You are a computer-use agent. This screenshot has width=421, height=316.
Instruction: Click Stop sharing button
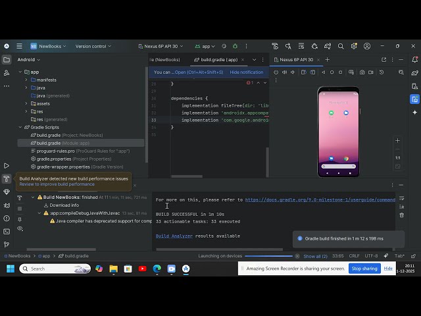(364, 269)
